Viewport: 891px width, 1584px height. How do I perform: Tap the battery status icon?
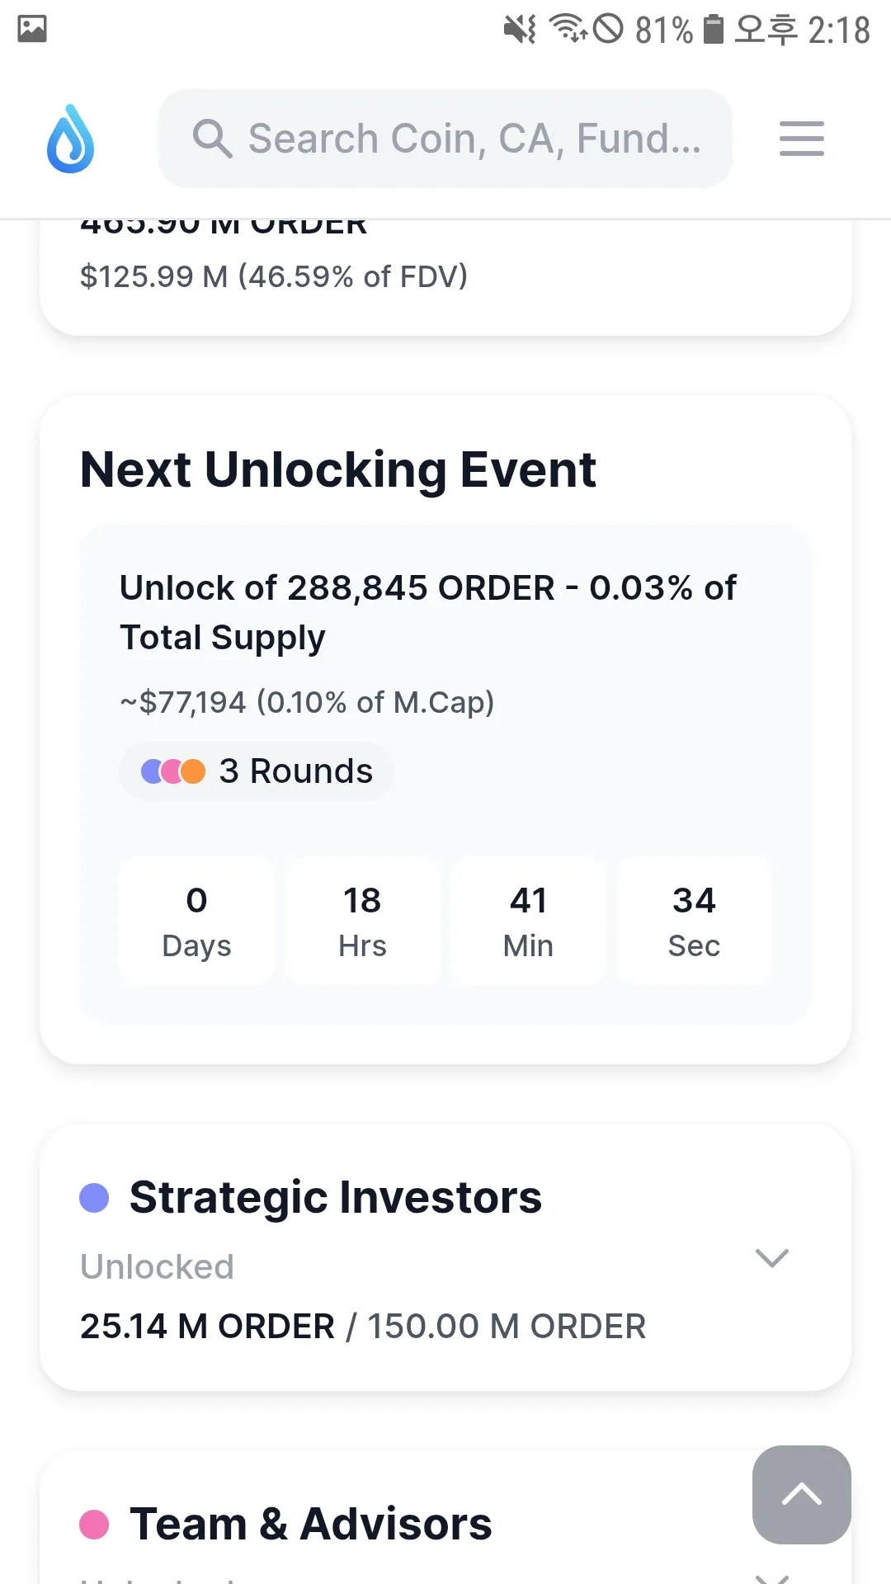pos(714,29)
